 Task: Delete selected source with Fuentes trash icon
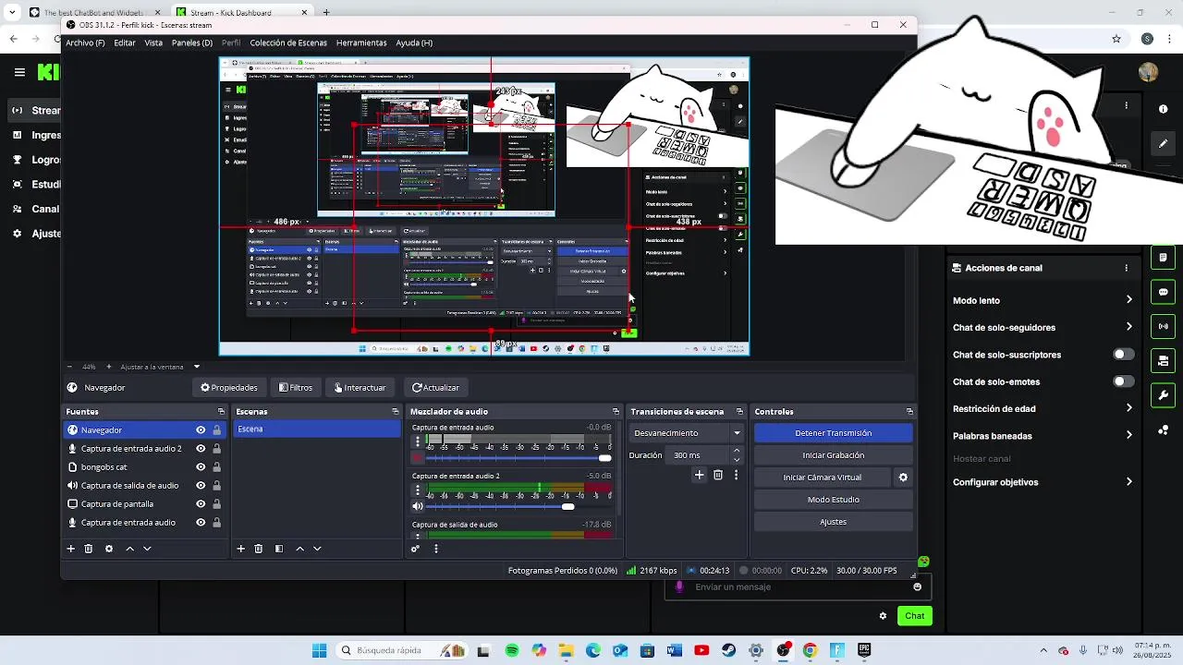(89, 549)
